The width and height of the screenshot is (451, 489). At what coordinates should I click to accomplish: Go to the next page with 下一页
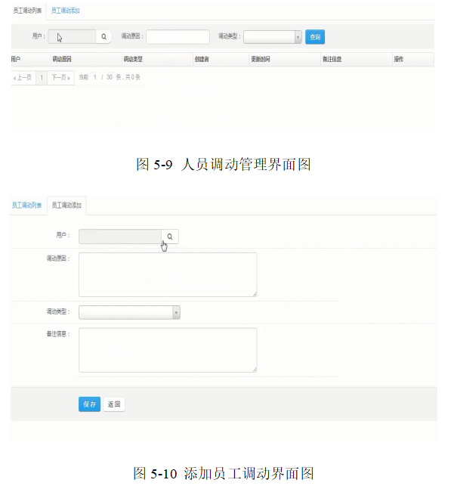[60, 77]
